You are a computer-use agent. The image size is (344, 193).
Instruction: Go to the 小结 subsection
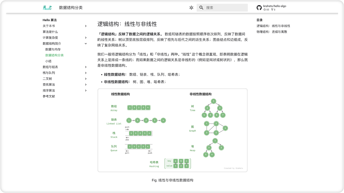48,61
